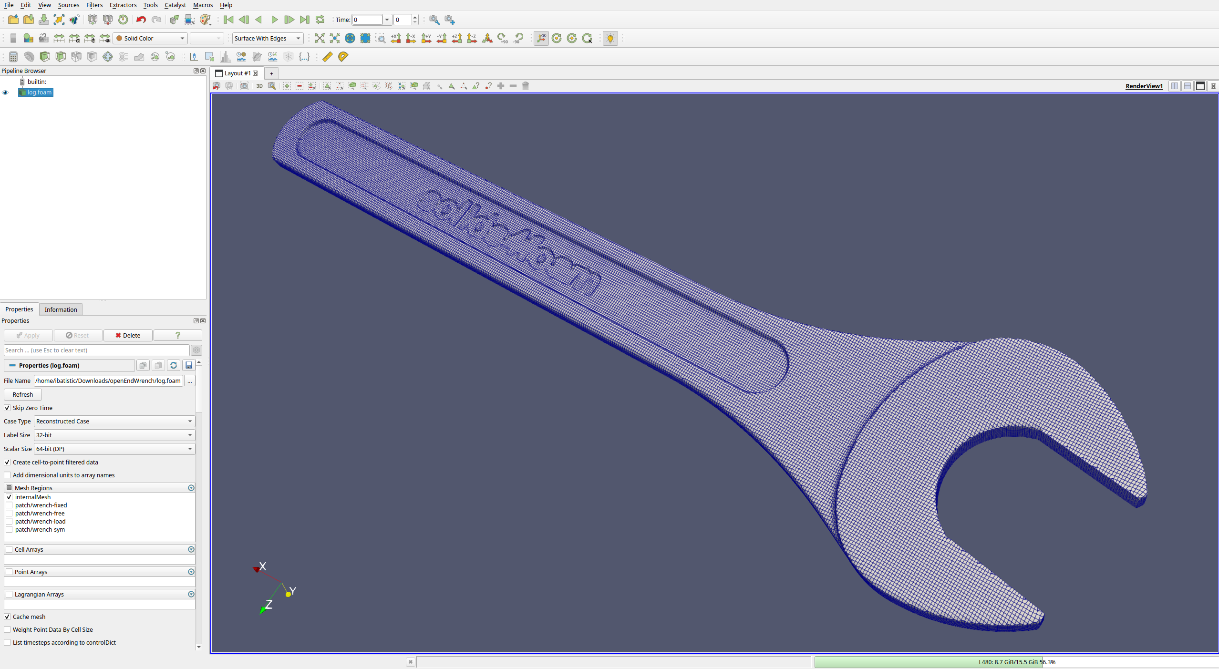Click the Undo icon in toolbar
The height and width of the screenshot is (669, 1219).
(141, 20)
